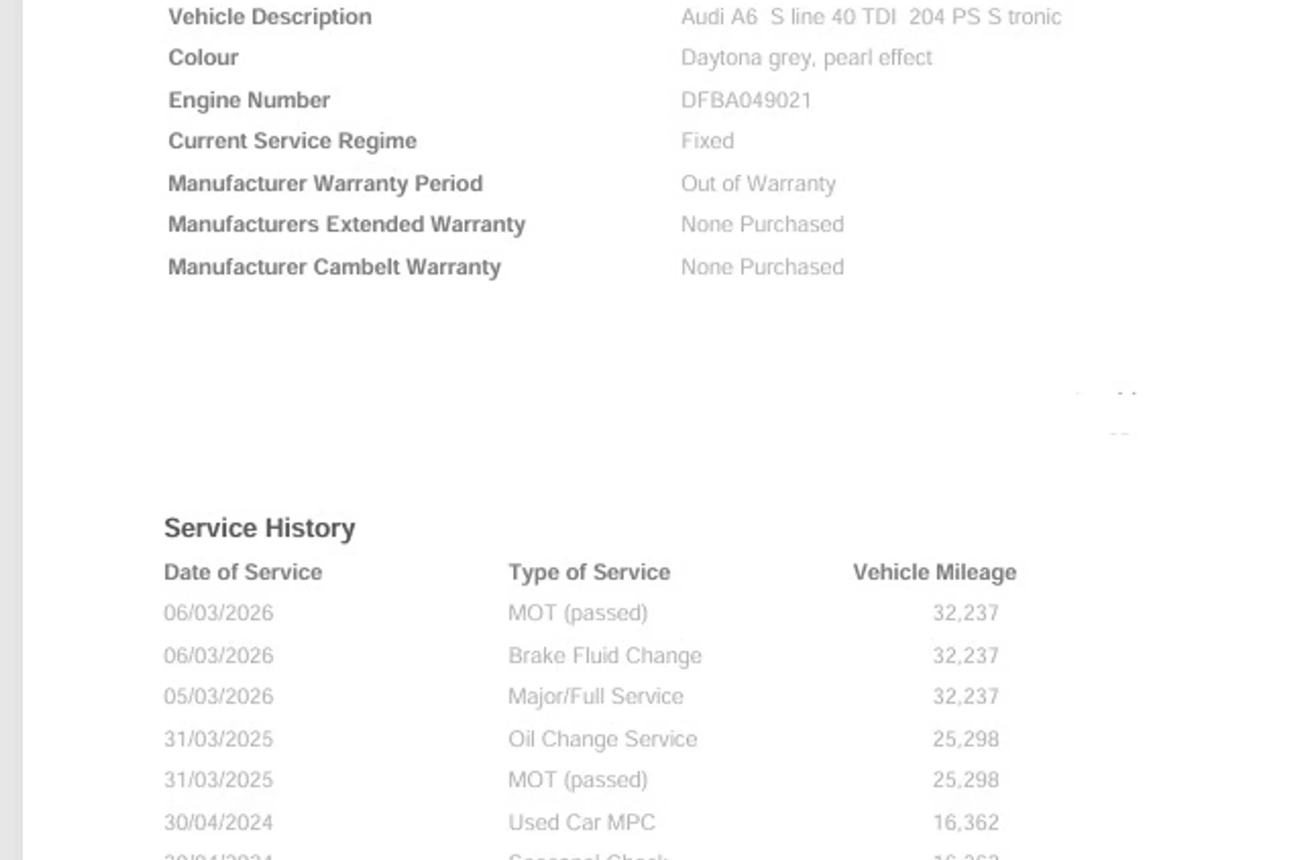Click the Current Service Regime label

tap(292, 141)
